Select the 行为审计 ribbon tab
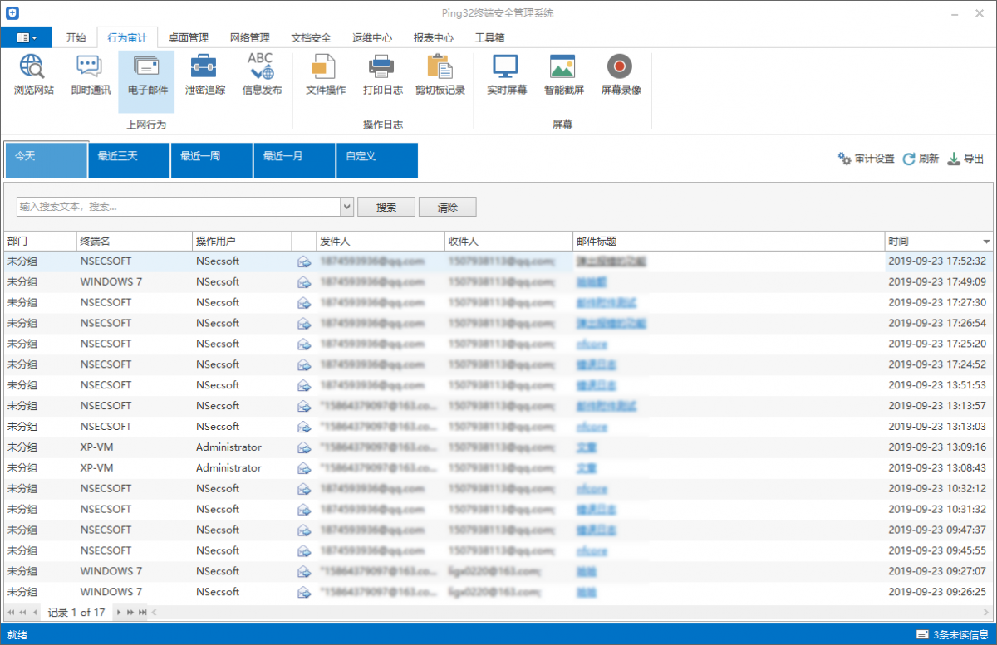 point(127,37)
